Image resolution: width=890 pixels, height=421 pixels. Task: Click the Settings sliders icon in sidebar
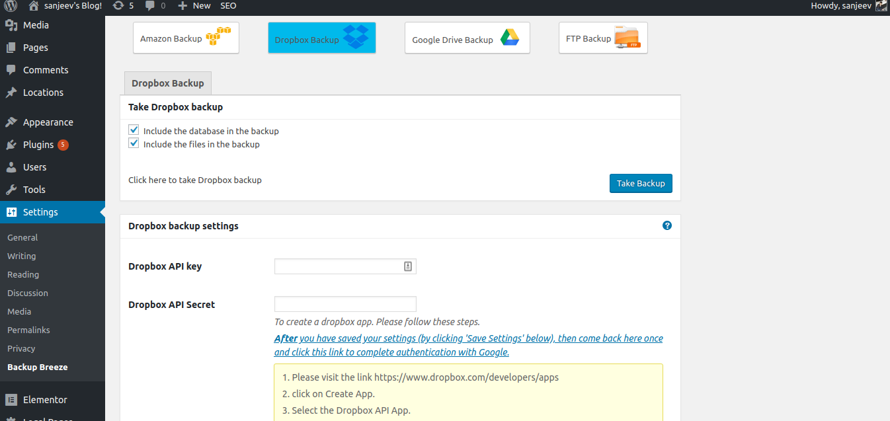tap(11, 212)
